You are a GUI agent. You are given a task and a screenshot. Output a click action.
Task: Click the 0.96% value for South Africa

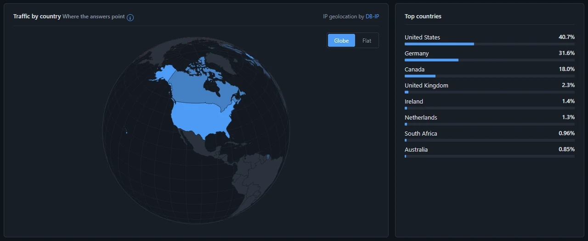[566, 133]
